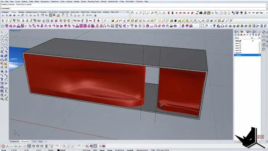
Task: Click the black sphere material icon
Action: point(175,21)
